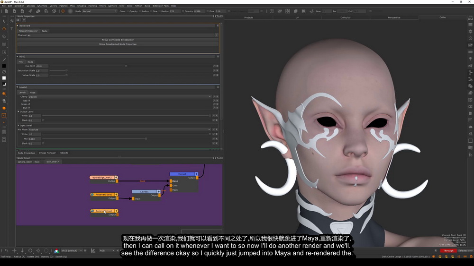Click the selection box tool in left toolbar

4,52
